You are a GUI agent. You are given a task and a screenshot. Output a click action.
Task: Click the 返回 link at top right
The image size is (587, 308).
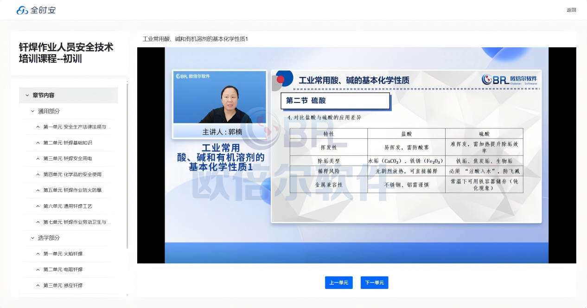571,10
